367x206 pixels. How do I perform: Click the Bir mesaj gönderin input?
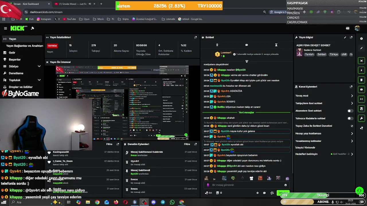247,185
